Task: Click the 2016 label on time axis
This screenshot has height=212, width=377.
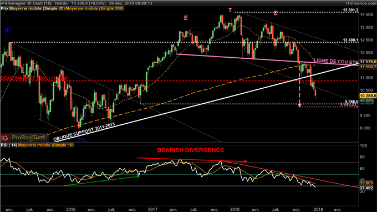Action: [71, 210]
